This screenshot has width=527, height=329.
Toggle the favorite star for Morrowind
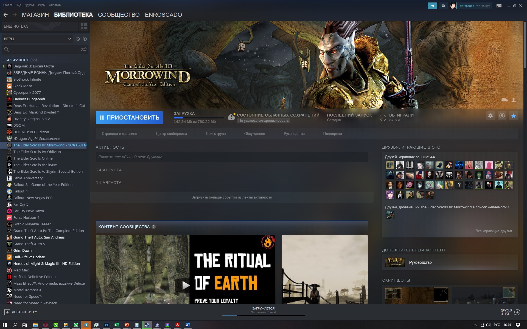(x=514, y=116)
